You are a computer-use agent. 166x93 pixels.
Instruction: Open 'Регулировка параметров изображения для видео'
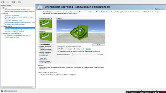coord(20,11)
